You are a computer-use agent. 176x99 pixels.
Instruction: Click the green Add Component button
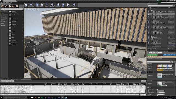click(x=152, y=55)
